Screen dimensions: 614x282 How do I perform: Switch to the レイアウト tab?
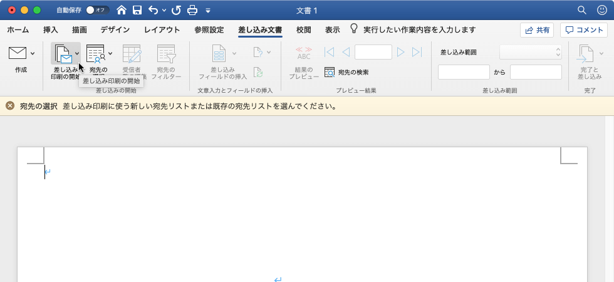(x=162, y=30)
